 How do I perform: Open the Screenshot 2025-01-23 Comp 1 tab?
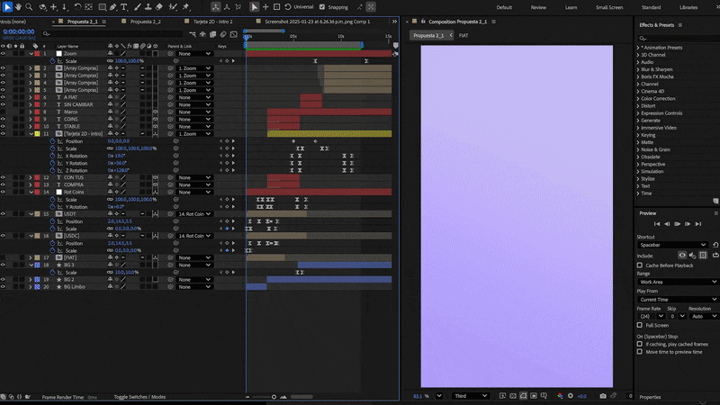pyautogui.click(x=318, y=22)
